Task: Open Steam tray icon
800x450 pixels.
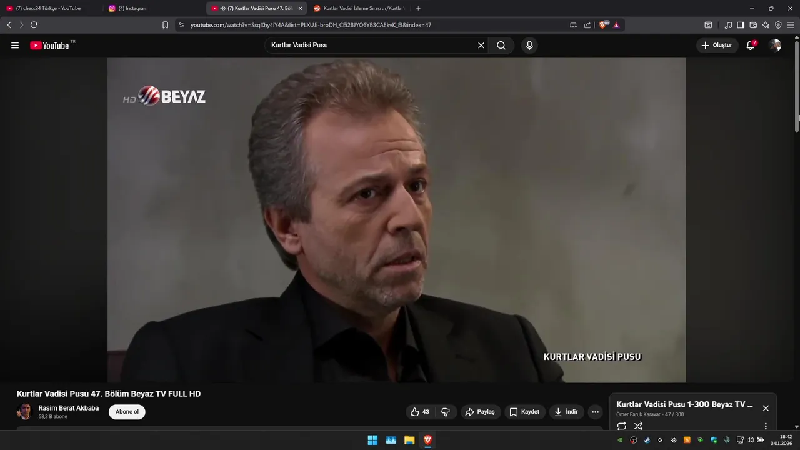Action: 647,440
